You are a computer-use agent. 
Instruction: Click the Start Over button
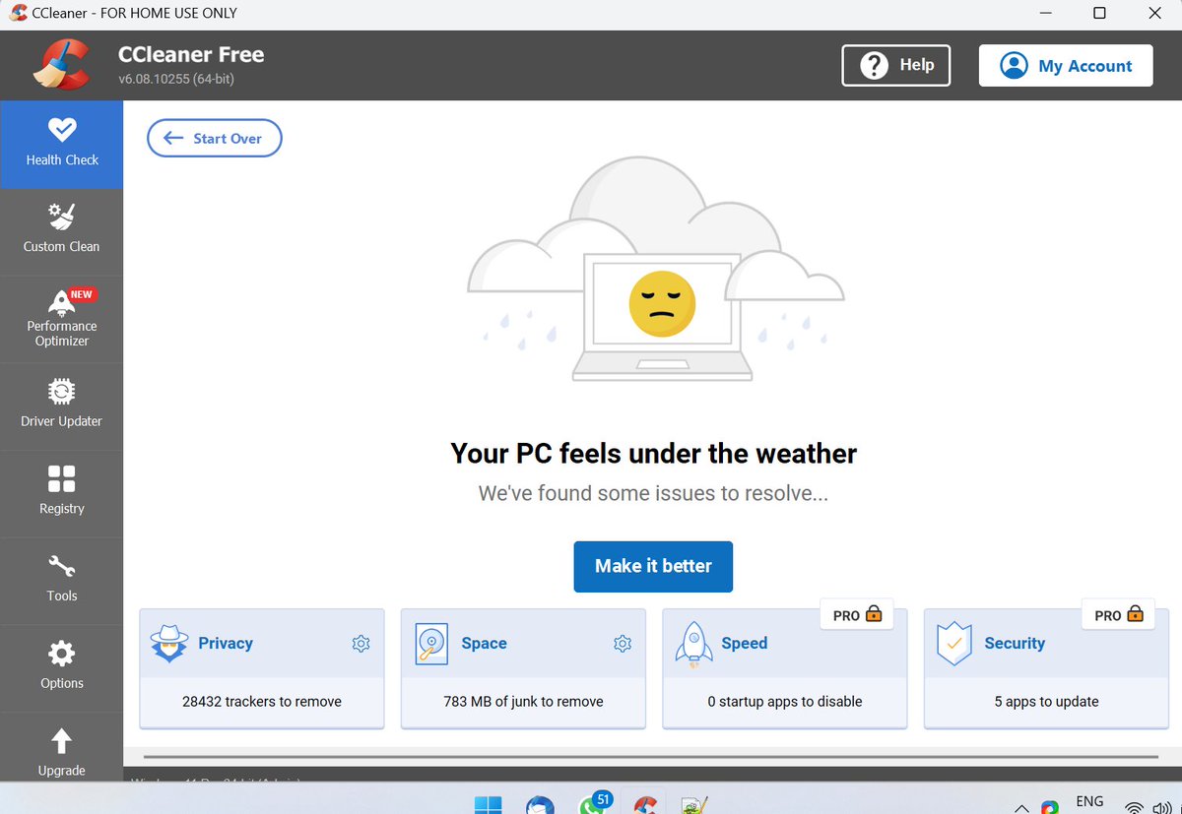215,139
